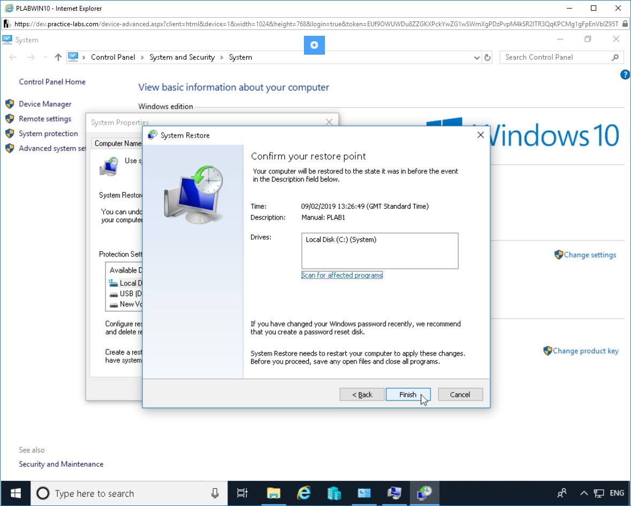Switch to System Restore taskbar icon

pos(424,493)
